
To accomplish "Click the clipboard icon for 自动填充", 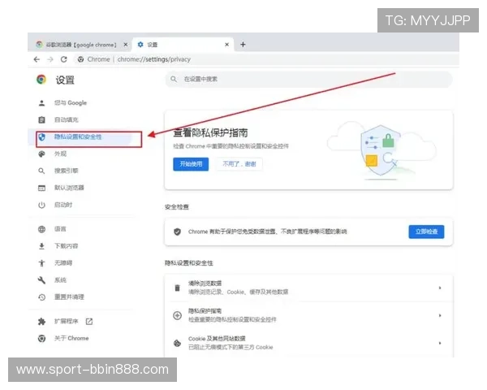I will pos(41,119).
